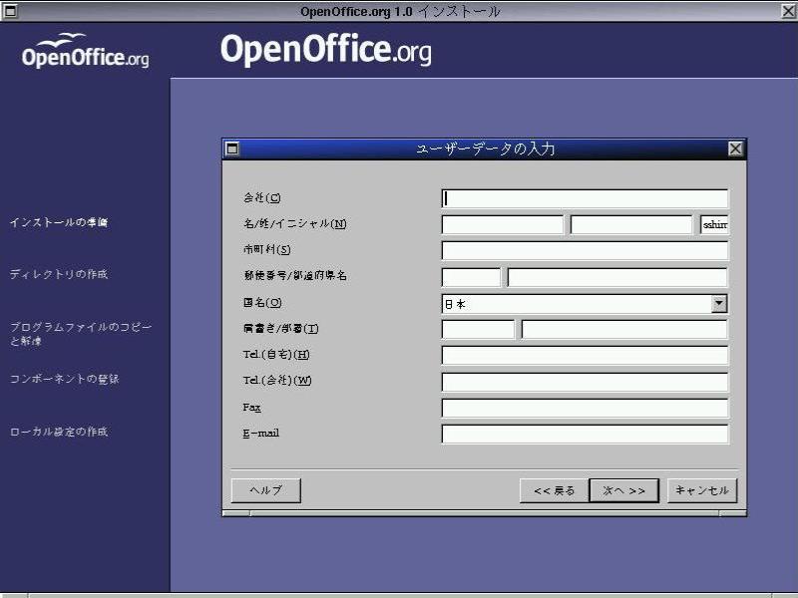Click the インストールの準備 step in the sidebar
The height and width of the screenshot is (598, 798).
59,222
